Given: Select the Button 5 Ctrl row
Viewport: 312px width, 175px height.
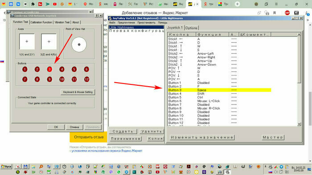Looking at the screenshot, I should click(219, 97).
